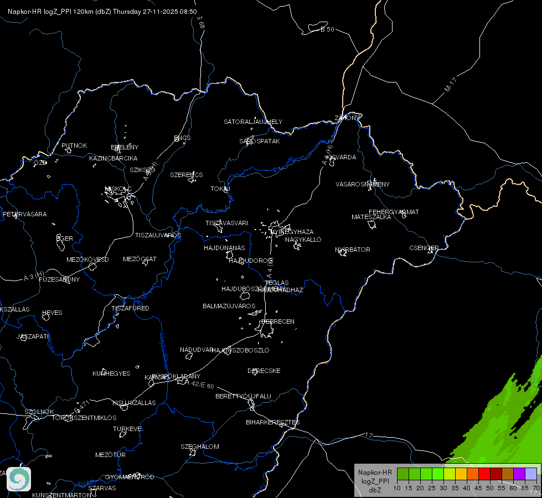Select the 50–55 dBZ dark red swatch

(496, 474)
